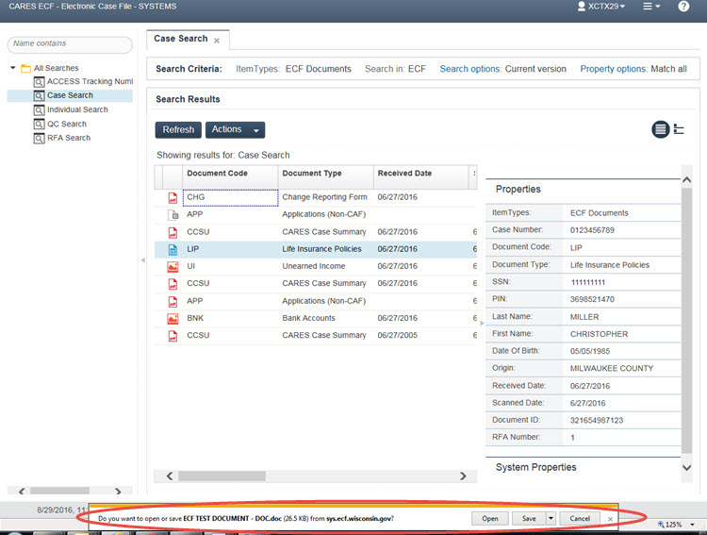Click Open in the download prompt
The width and height of the screenshot is (707, 535).
coord(490,518)
